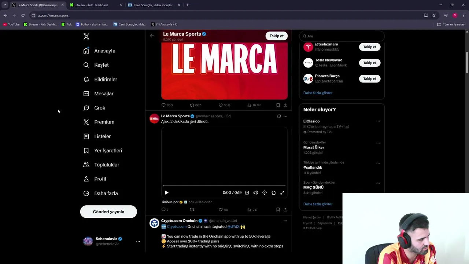The height and width of the screenshot is (264, 469).
Task: View analytics showing 16 Mn views
Action: click(x=254, y=105)
